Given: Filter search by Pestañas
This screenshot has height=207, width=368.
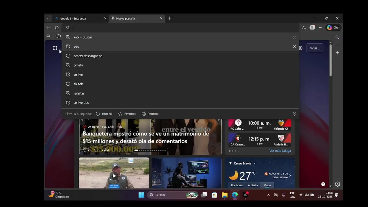Looking at the screenshot, I should pos(150,114).
